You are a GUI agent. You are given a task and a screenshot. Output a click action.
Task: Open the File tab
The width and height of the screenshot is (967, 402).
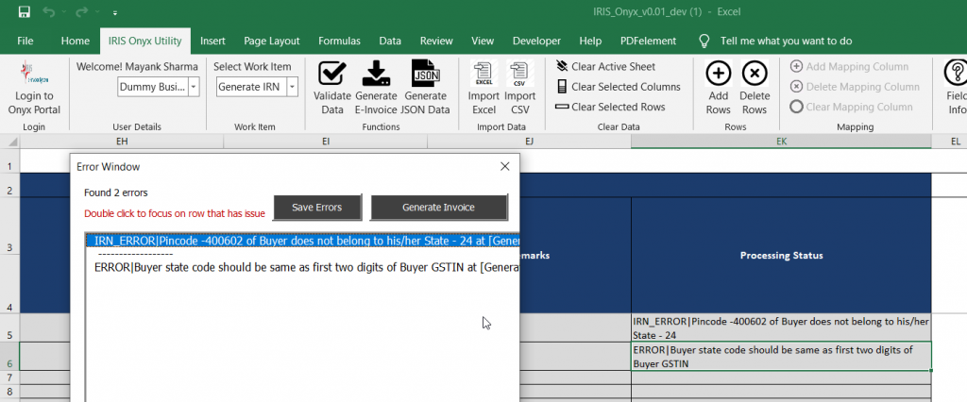pyautogui.click(x=25, y=41)
